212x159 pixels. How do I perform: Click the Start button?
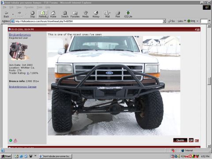pos(6,156)
